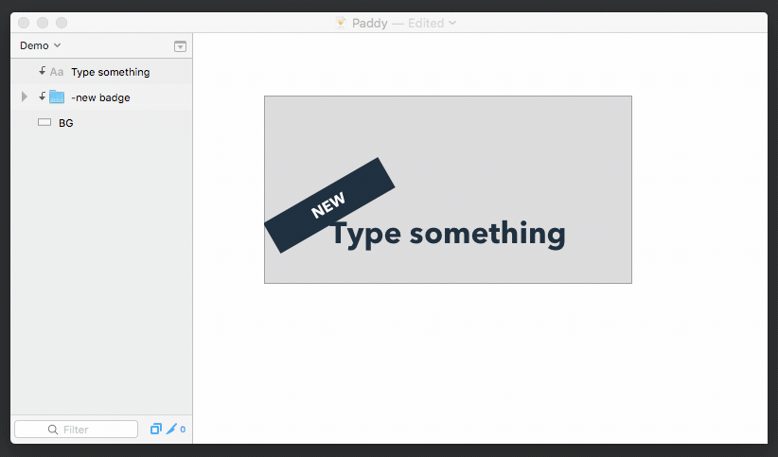
Task: Select the Type something text layer
Action: (101, 72)
